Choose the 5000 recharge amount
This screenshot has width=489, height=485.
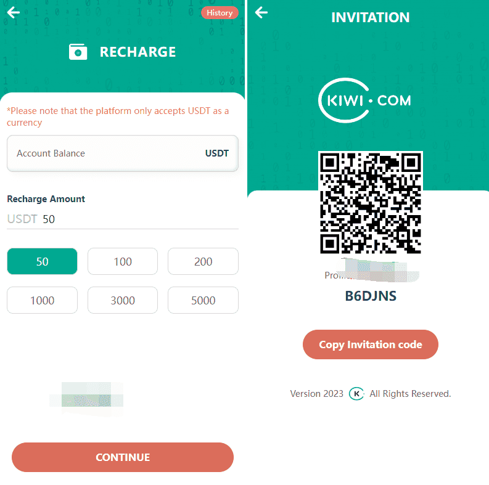click(203, 300)
